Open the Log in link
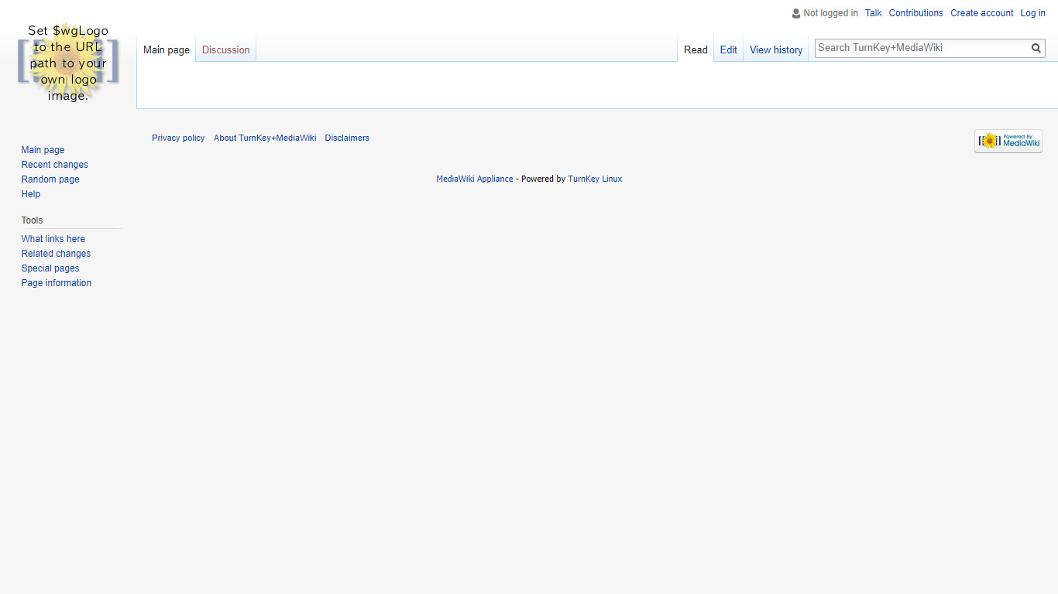The height and width of the screenshot is (594, 1058). pyautogui.click(x=1032, y=13)
